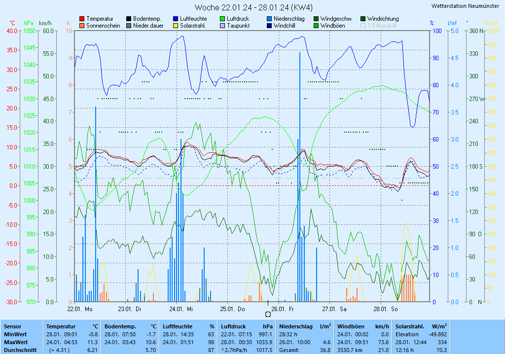Click the km/h axis unit label above the chart
Image resolution: width=505 pixels, height=354 pixels.
tap(45, 23)
